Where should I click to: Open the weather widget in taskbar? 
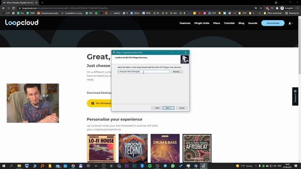pos(244,166)
